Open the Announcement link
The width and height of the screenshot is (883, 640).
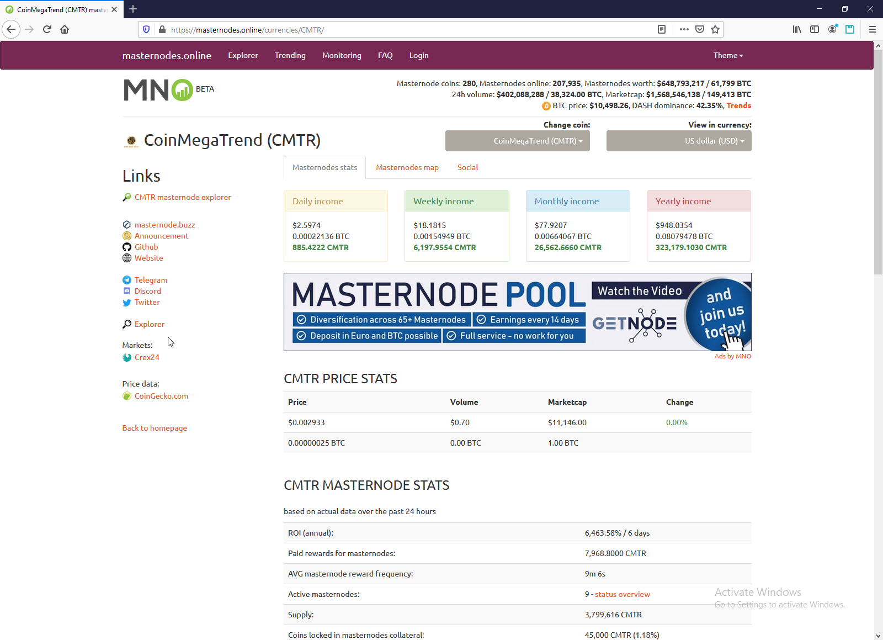pyautogui.click(x=161, y=236)
